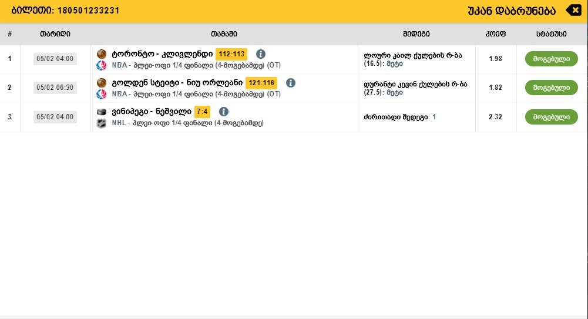
Task: Click the 7:4 score badge
Action: [x=202, y=112]
